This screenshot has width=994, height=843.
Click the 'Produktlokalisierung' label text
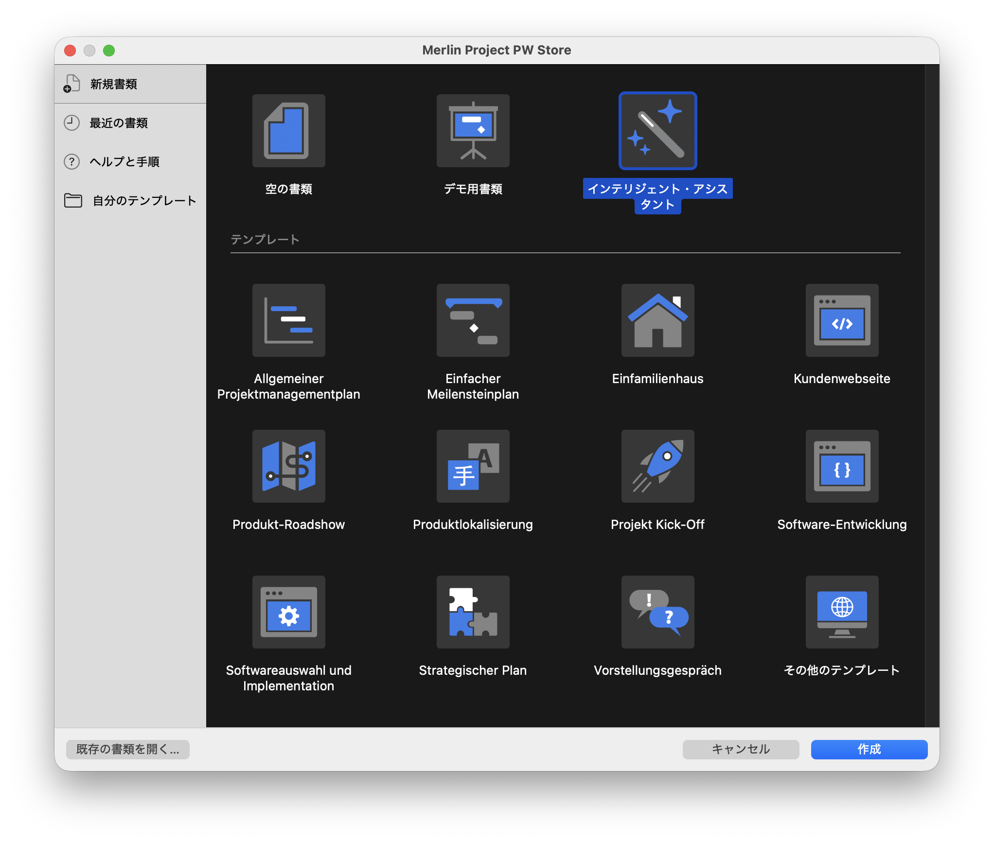pos(473,525)
